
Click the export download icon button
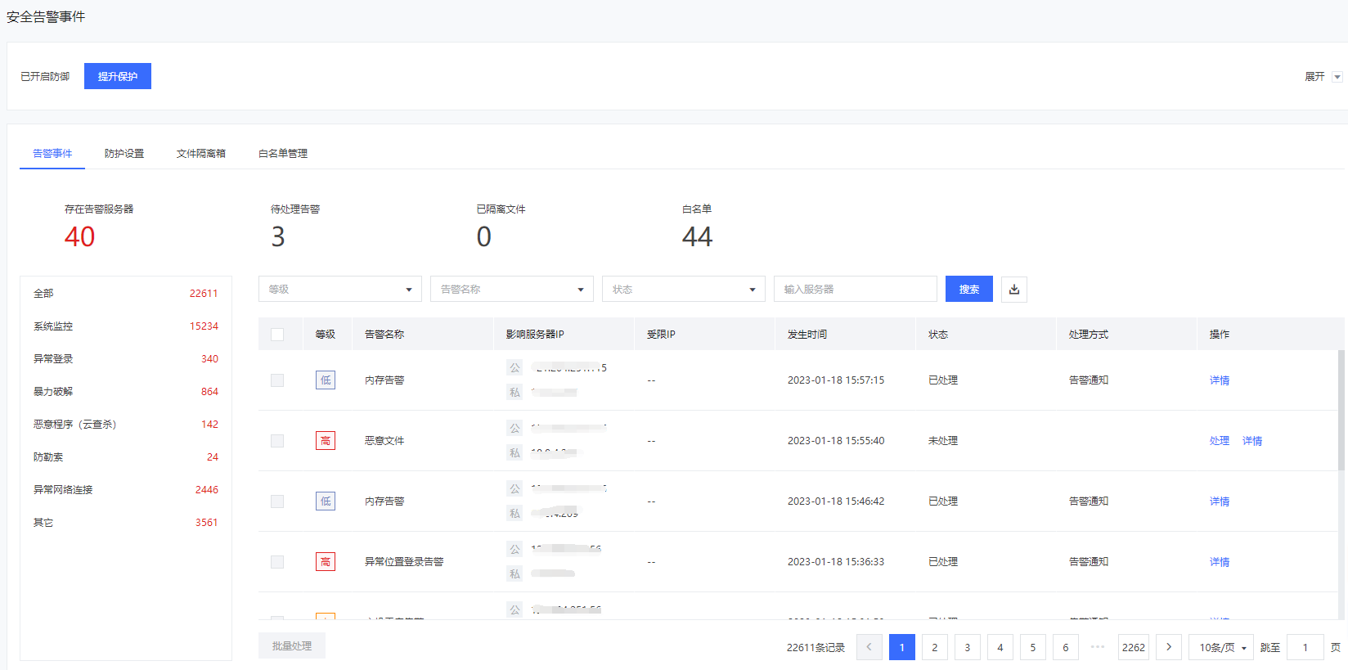click(1014, 289)
